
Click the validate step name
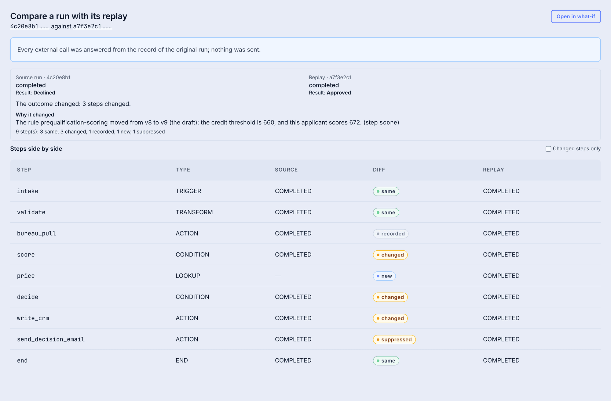[31, 212]
